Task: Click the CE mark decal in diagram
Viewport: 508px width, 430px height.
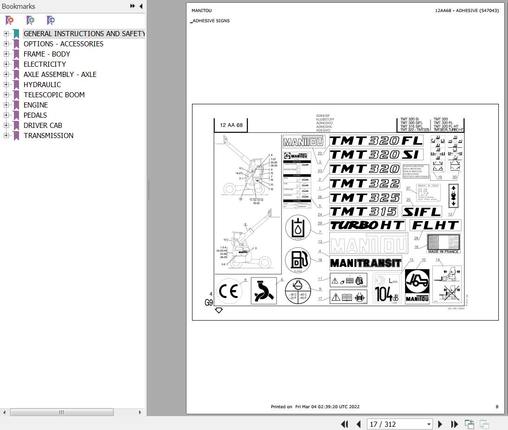Action: [229, 291]
